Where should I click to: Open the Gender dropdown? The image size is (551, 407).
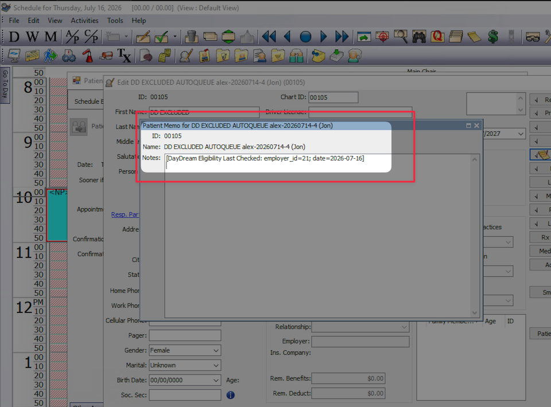216,350
